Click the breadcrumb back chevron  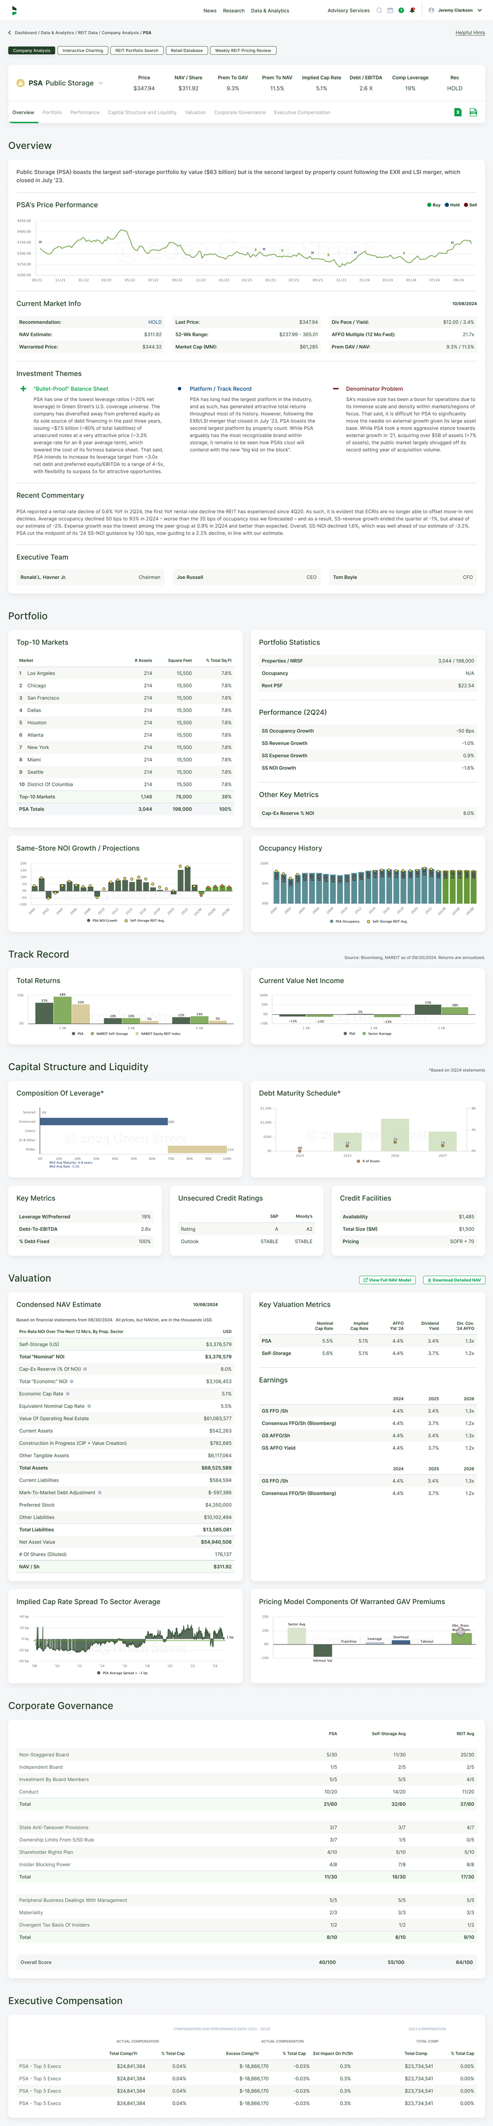pos(10,33)
